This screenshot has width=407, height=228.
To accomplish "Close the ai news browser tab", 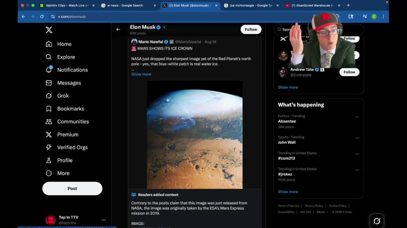I will (x=155, y=5).
